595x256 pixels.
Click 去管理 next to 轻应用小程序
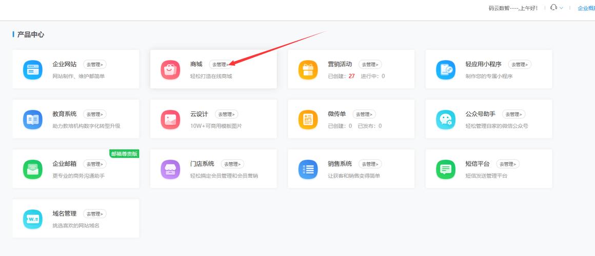pyautogui.click(x=520, y=65)
